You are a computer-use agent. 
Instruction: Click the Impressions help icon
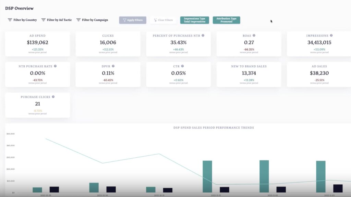click(331, 36)
